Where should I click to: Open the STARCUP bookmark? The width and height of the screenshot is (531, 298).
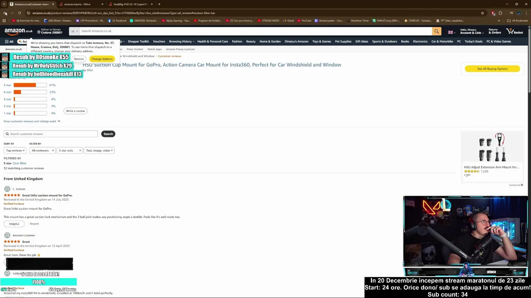coord(418,21)
